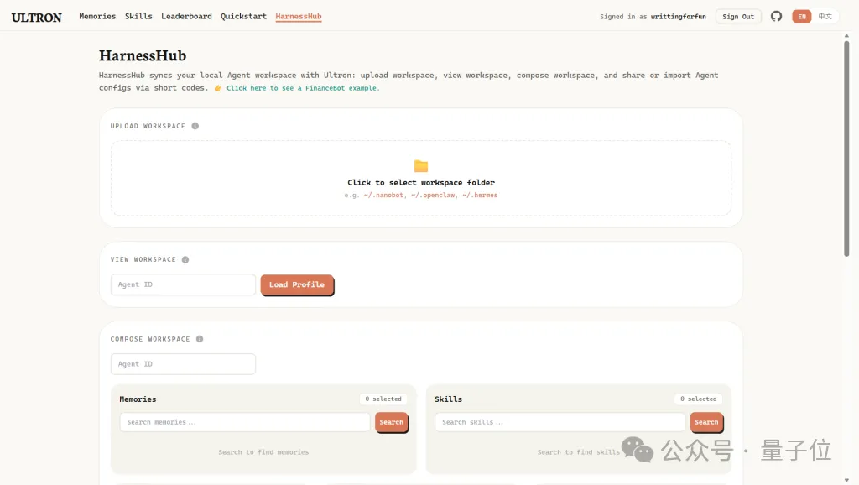Click the Load Profile button
Screen dimensions: 859x485
(x=297, y=285)
